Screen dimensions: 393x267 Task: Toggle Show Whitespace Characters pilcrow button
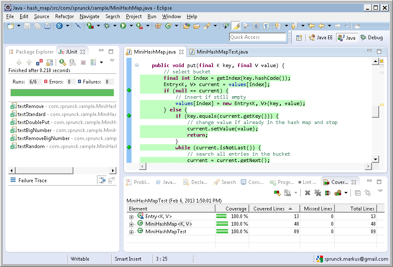coord(266,26)
